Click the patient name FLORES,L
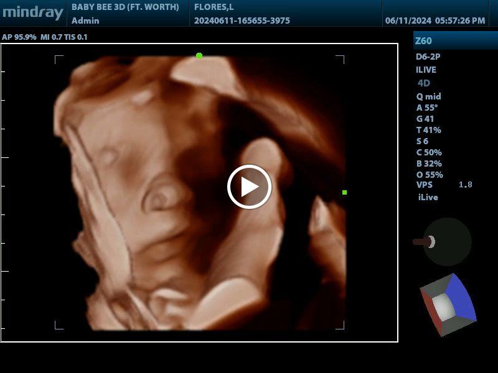 pyautogui.click(x=214, y=7)
